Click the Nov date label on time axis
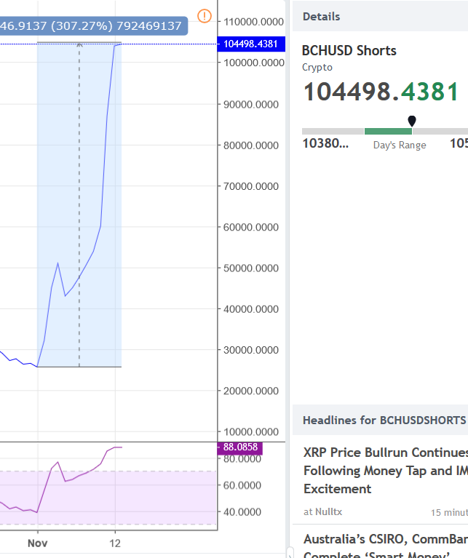The image size is (468, 558). pos(37,543)
